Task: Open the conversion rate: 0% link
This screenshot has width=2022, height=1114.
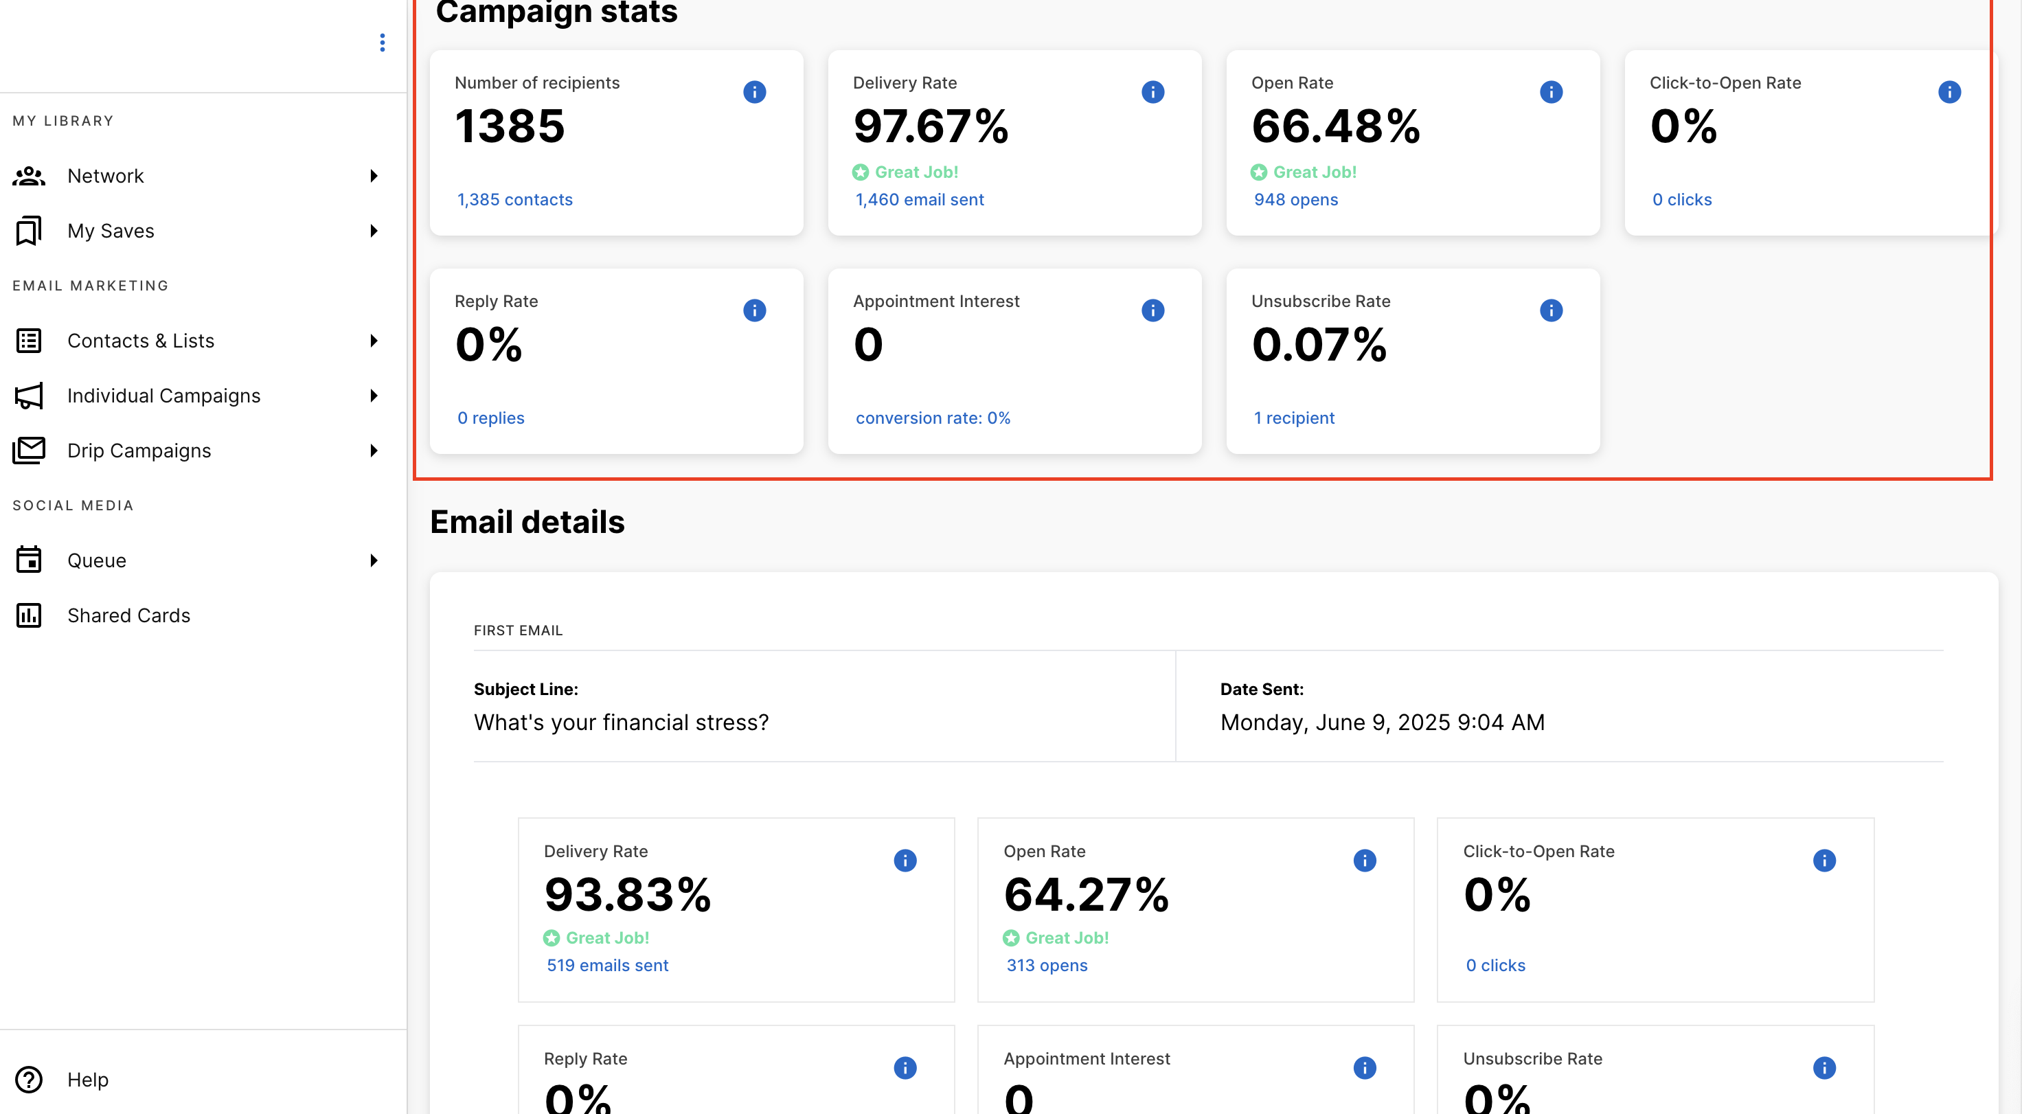Action: click(x=933, y=418)
